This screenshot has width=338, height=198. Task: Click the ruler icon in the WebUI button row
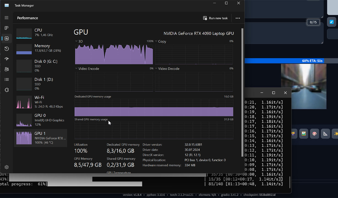pyautogui.click(x=325, y=134)
